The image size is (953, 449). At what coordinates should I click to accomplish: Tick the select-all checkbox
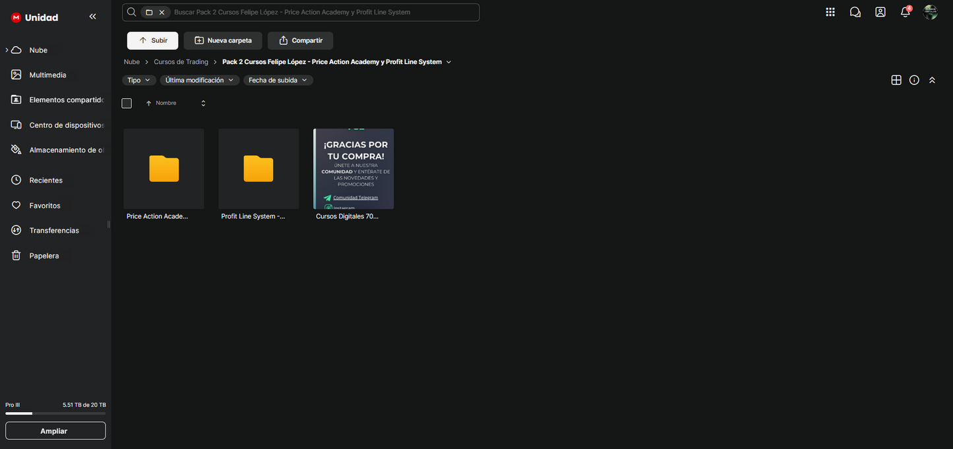point(127,104)
